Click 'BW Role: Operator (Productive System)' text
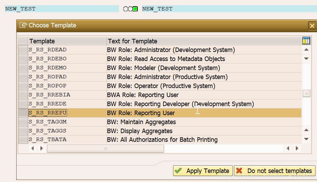The width and height of the screenshot is (317, 182). point(161,86)
